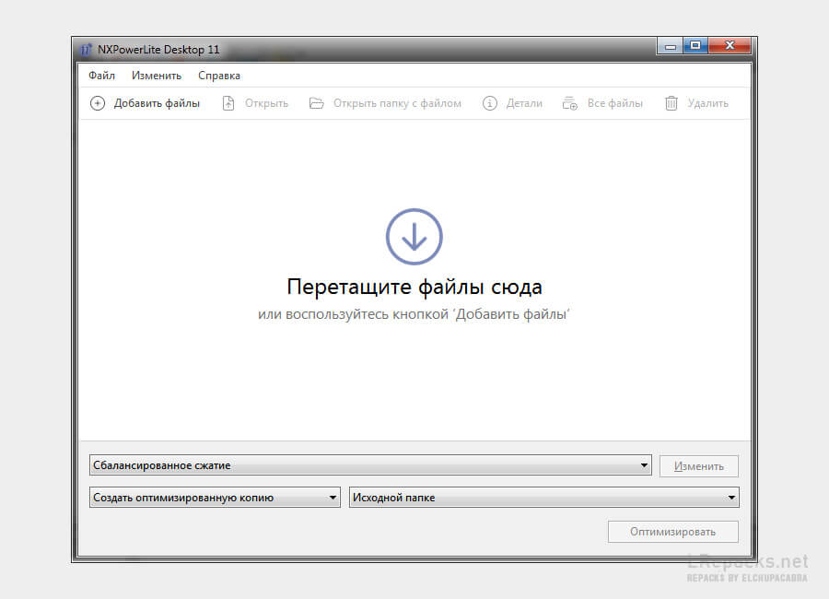
Task: Open the Файл menu
Action: point(101,76)
